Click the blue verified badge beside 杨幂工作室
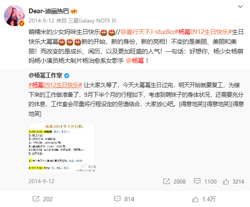250x207 pixels. [x=67, y=76]
